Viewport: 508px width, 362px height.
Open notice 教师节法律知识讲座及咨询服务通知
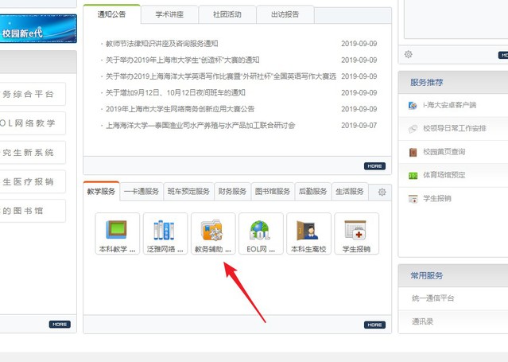click(x=161, y=44)
